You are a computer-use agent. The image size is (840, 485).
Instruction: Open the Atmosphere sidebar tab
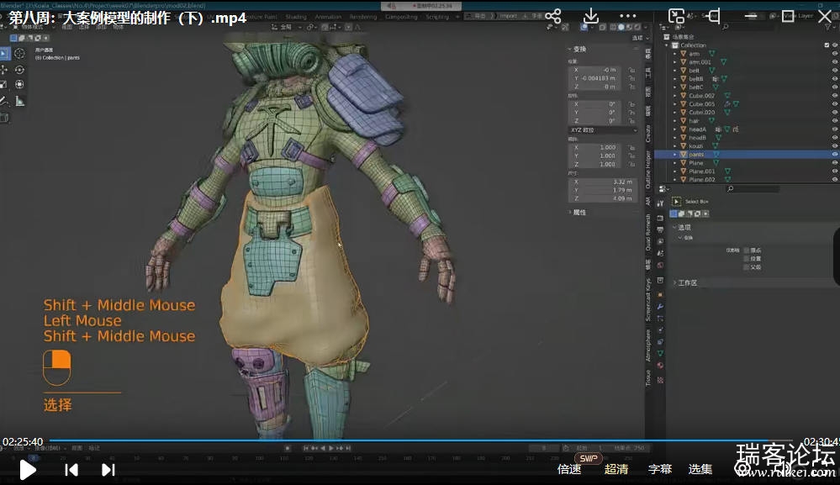648,345
